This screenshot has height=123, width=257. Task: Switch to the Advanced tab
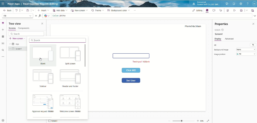click(229, 39)
